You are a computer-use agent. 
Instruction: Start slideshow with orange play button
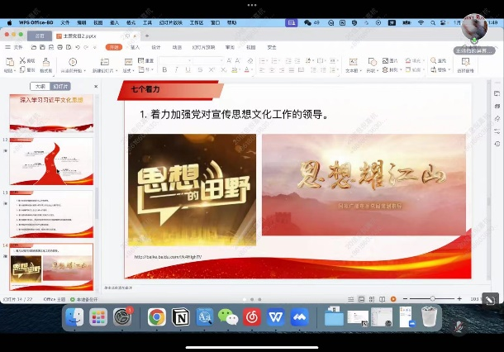393,298
